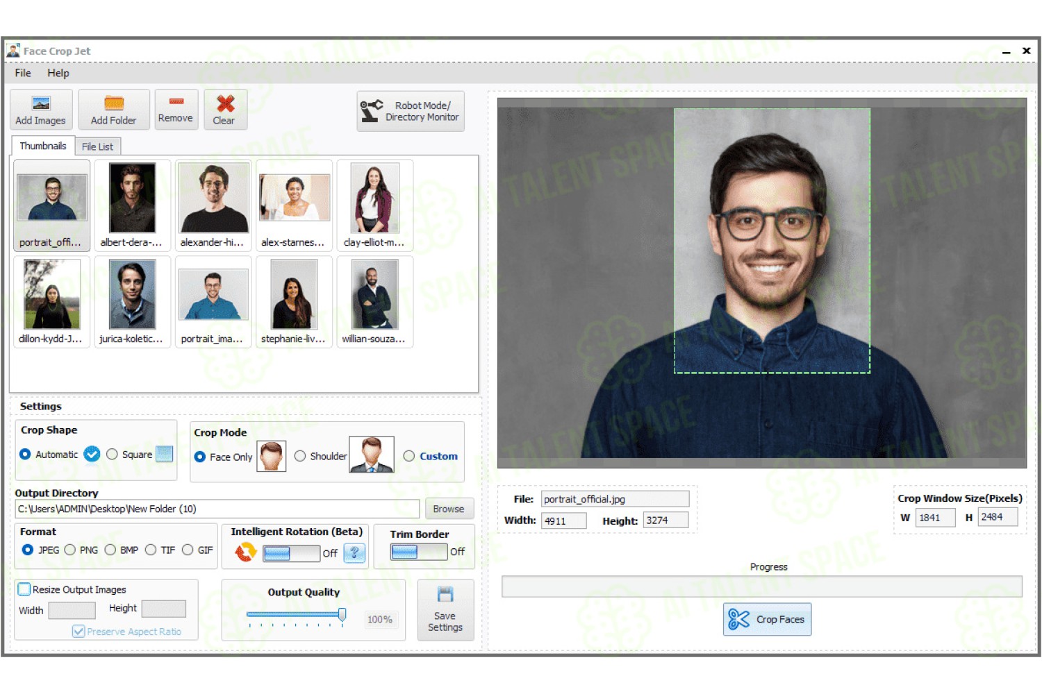Click the Add Folder toolbar button
1042x694 pixels.
coord(114,110)
